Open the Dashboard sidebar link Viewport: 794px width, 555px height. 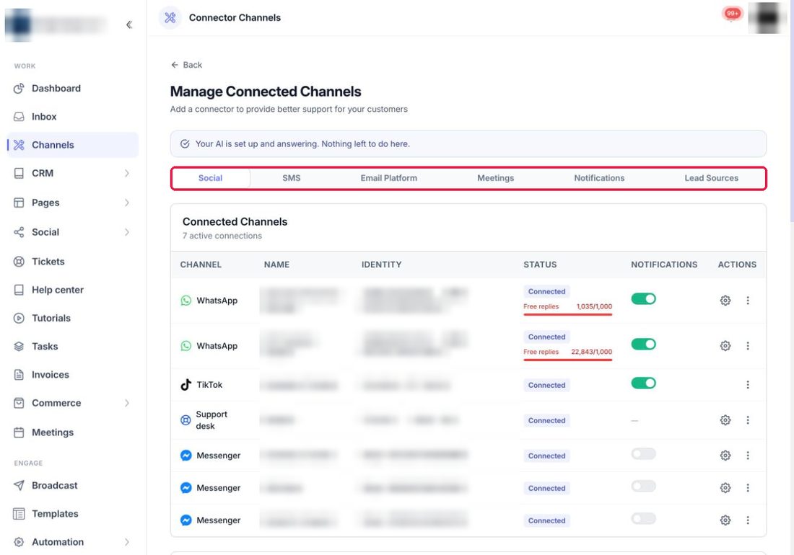coord(72,89)
